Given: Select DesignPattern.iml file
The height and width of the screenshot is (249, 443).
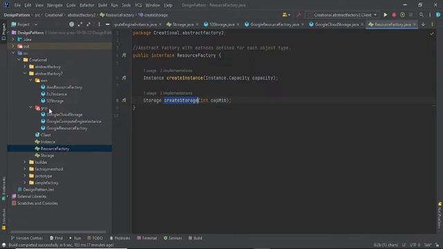Looking at the screenshot, I should coord(39,190).
